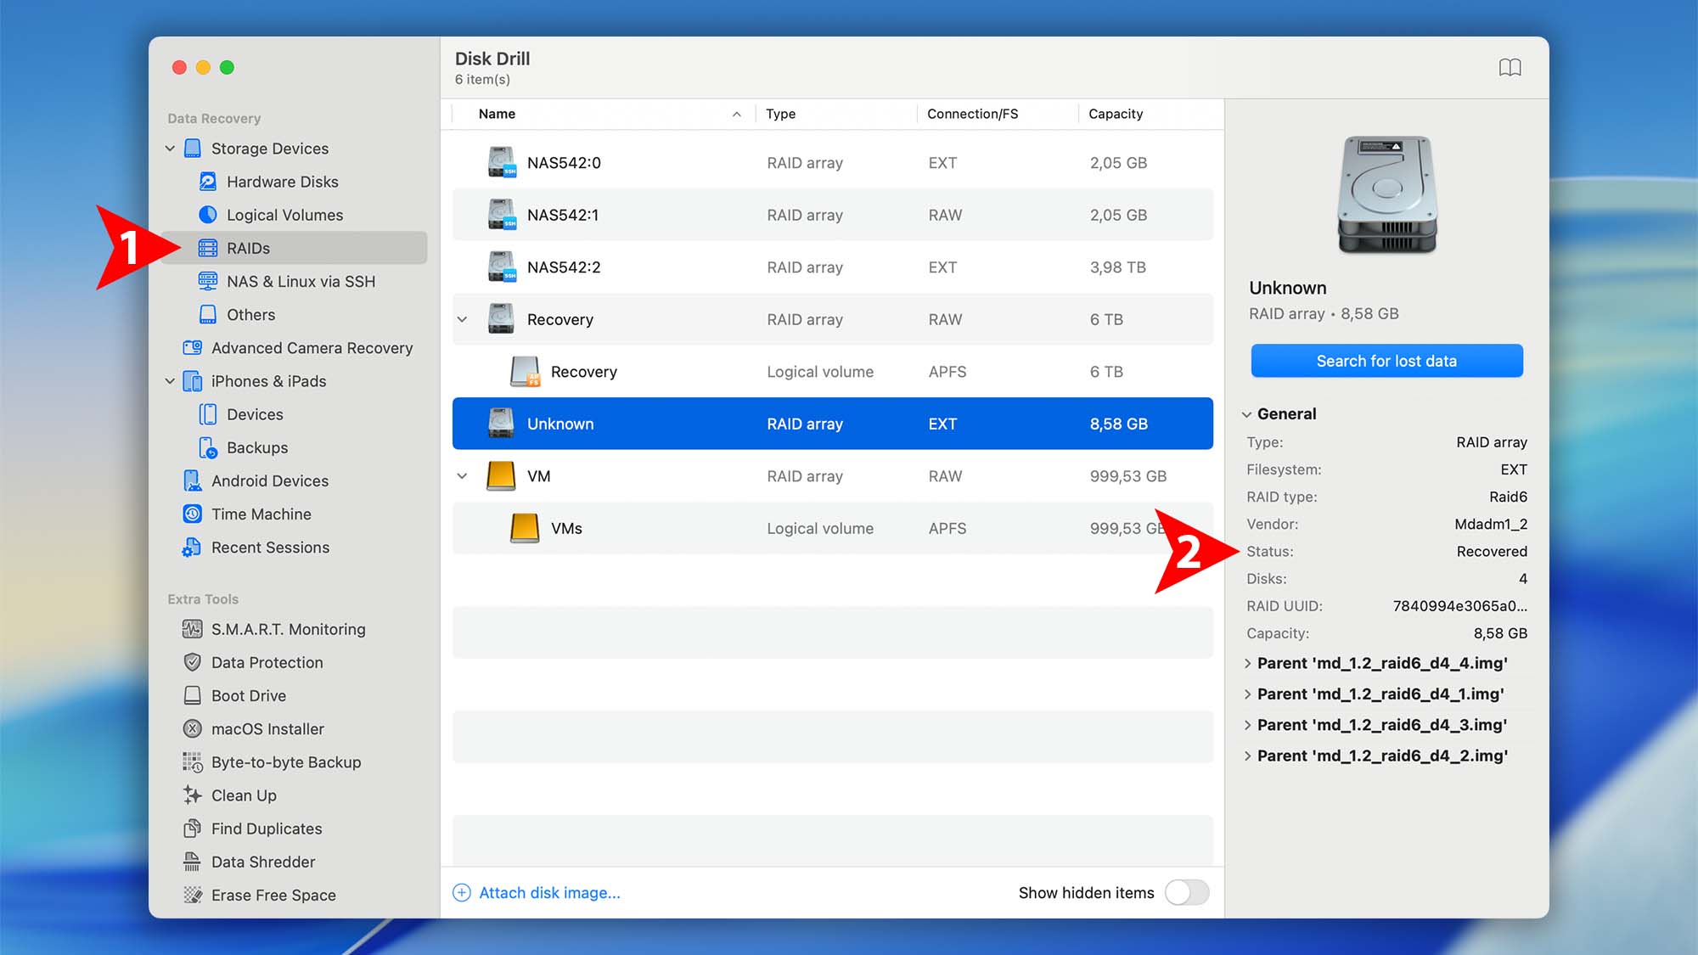Open Find Duplicates tool

294,829
